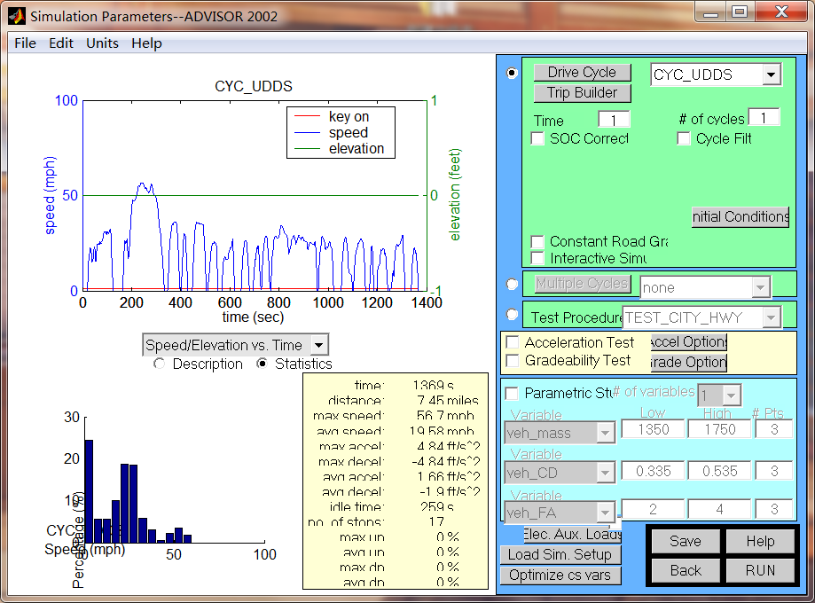Screen dimensions: 815x603
Task: Select the Description radio button
Action: [x=160, y=364]
